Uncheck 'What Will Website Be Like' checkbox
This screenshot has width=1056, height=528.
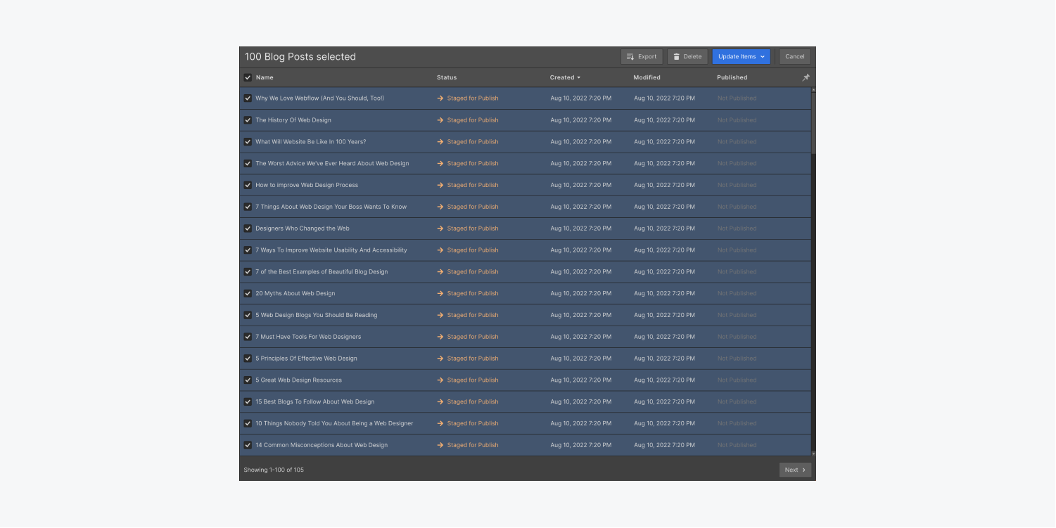point(248,142)
